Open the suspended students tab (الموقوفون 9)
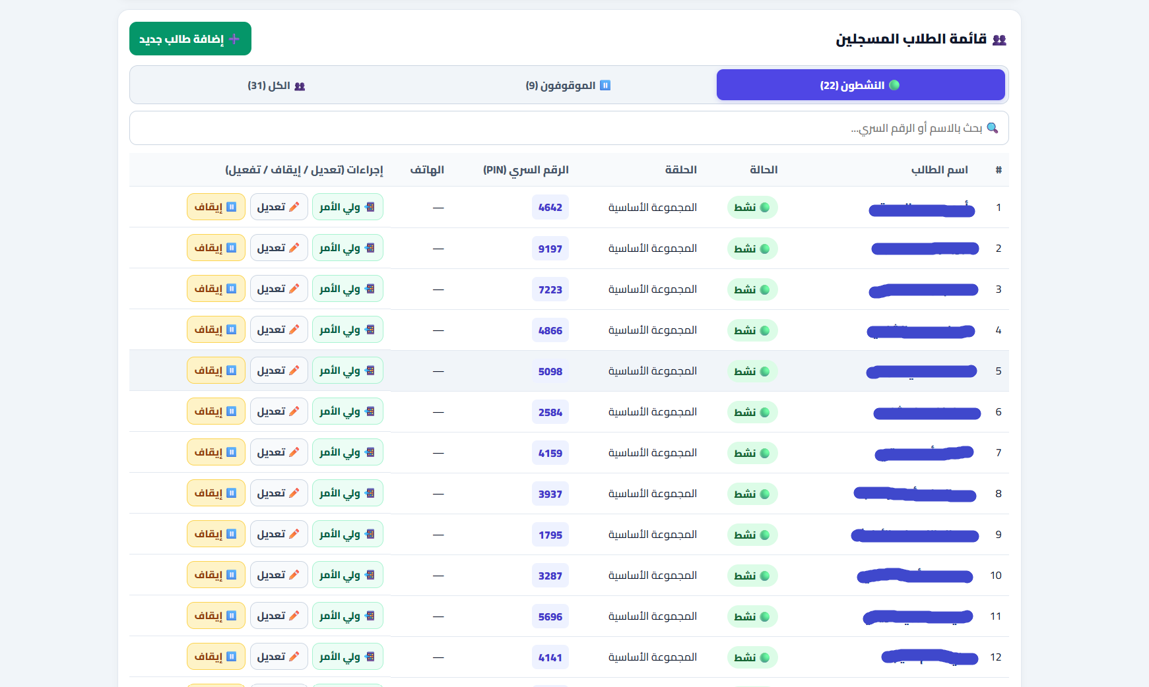Screen dimensions: 1149x687 pyautogui.click(x=568, y=85)
